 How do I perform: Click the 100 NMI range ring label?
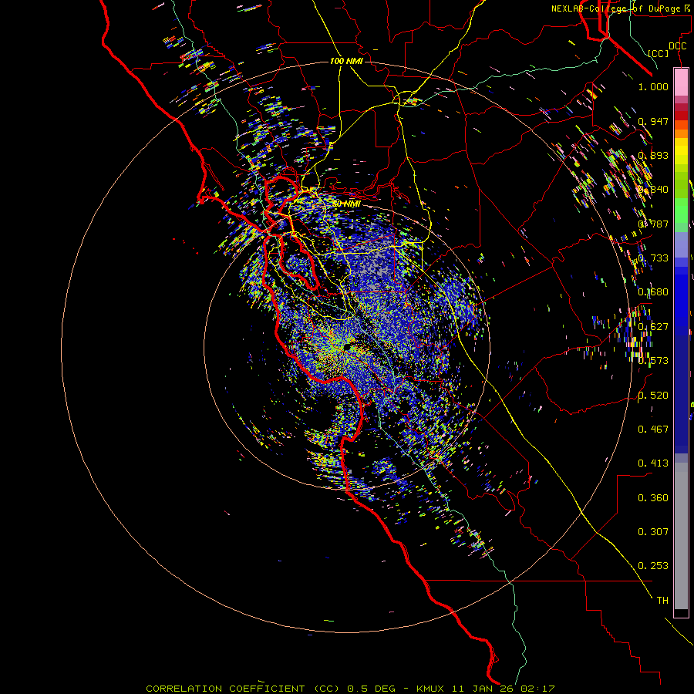[346, 61]
